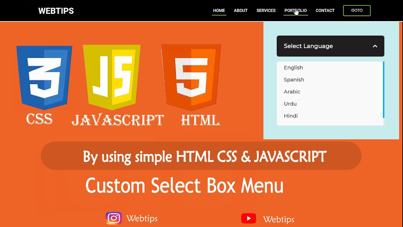Click the "Custom Select Box Menu" title

(x=184, y=186)
